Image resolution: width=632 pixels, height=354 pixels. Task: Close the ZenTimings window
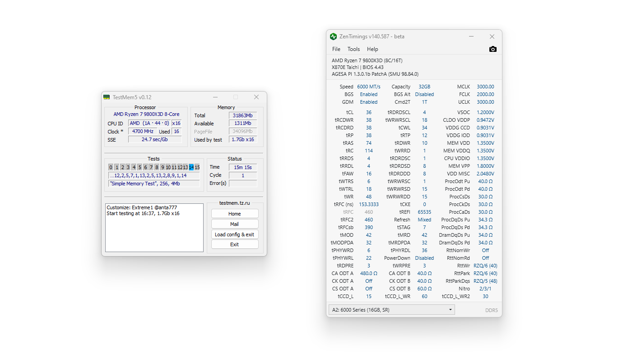click(x=492, y=37)
